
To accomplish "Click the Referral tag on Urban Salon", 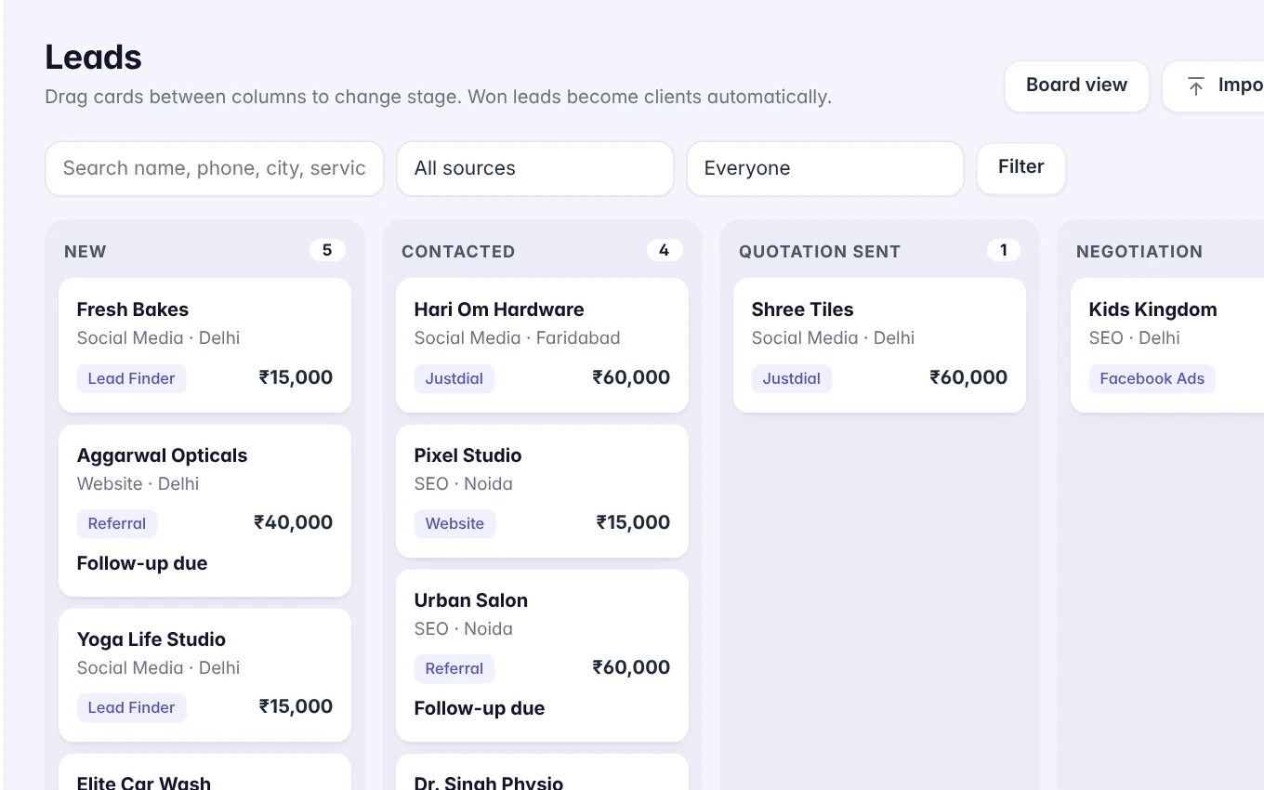I will coord(454,668).
